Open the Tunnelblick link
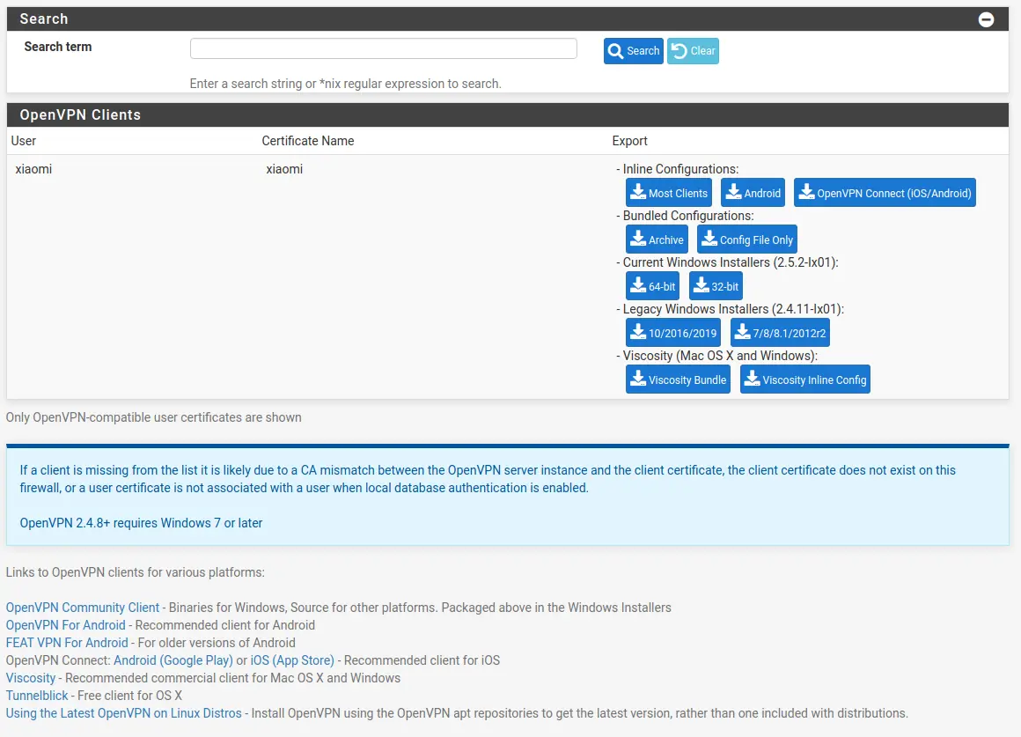1021x737 pixels. 37,696
